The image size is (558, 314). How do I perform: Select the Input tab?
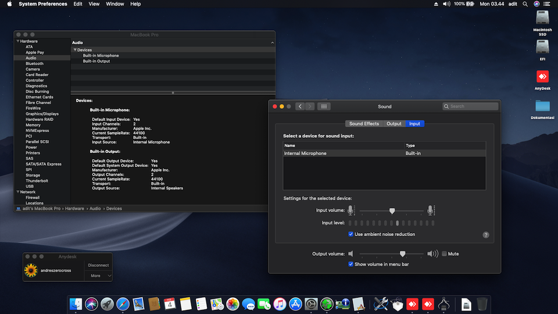[414, 123]
